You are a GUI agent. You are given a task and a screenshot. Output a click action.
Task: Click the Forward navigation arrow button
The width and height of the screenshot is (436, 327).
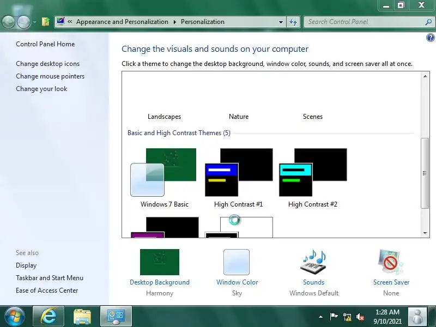coord(23,22)
